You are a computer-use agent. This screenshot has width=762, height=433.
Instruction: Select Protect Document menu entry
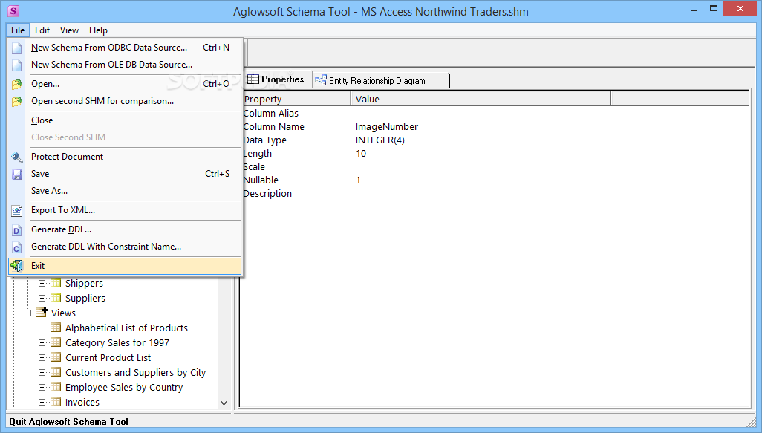click(x=125, y=157)
